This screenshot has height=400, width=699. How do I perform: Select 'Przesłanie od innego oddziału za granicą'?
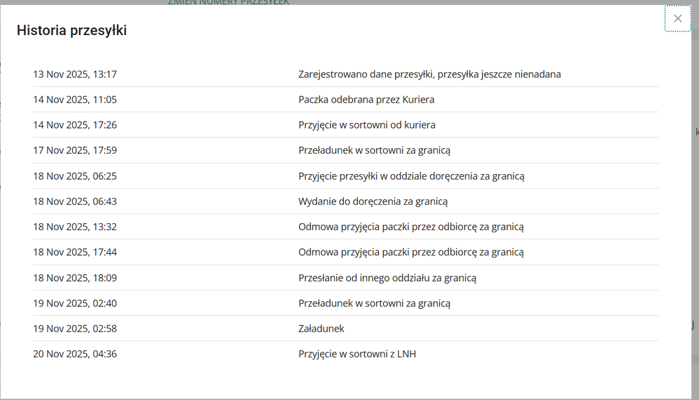[387, 278]
